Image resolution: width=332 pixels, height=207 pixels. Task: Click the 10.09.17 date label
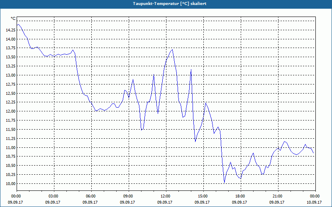pos(314,202)
